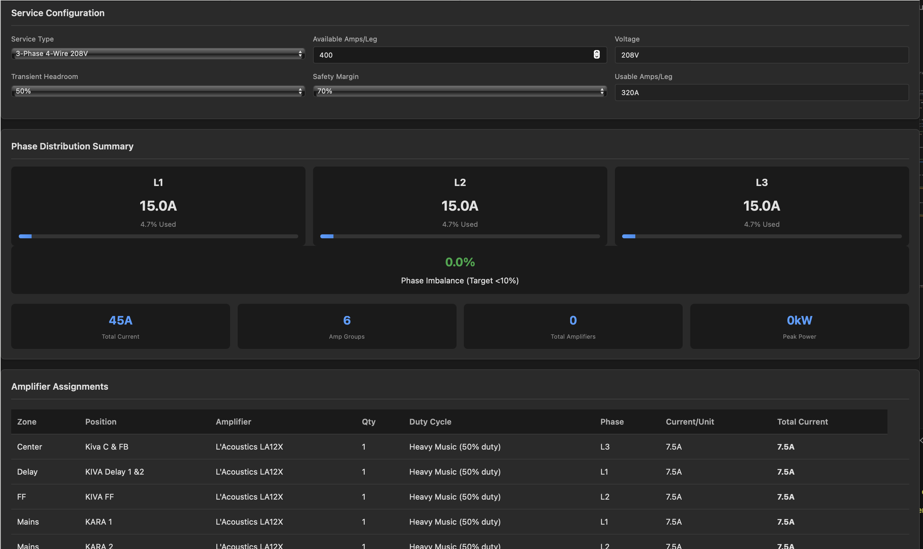Image resolution: width=923 pixels, height=549 pixels.
Task: Click the Phase column header
Action: click(x=612, y=422)
